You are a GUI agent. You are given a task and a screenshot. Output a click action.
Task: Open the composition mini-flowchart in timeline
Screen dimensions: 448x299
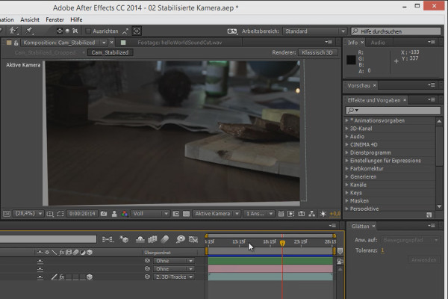click(x=108, y=239)
